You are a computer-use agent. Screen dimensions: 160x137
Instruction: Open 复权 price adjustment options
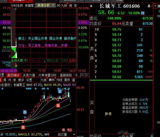click(x=67, y=80)
